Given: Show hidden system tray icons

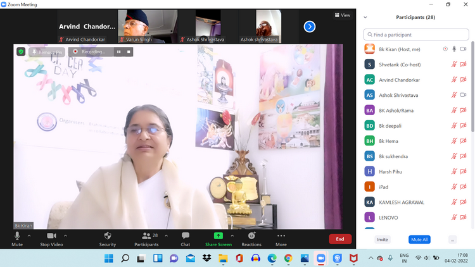Looking at the screenshot, I should 370,258.
